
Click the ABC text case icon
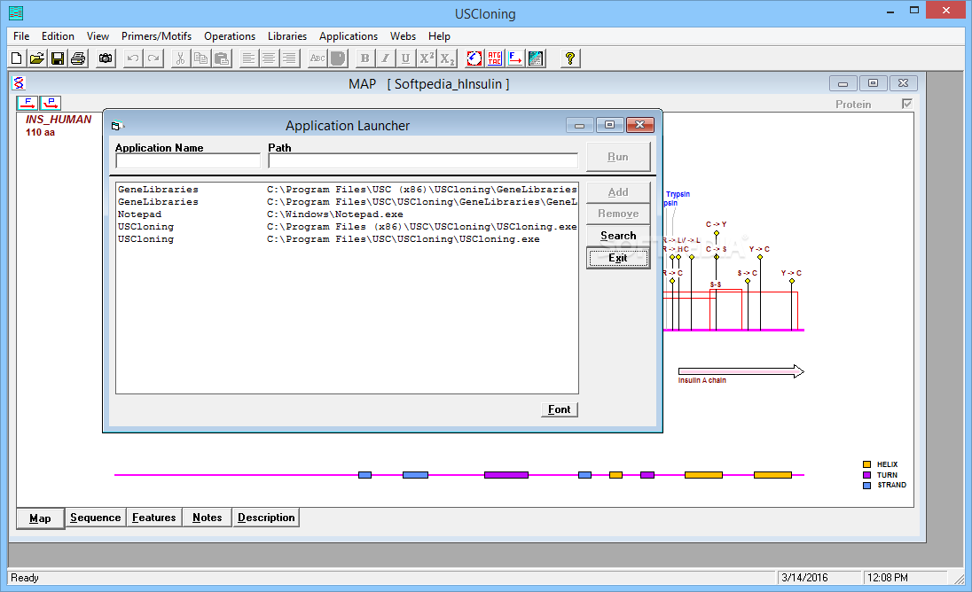tap(317, 58)
